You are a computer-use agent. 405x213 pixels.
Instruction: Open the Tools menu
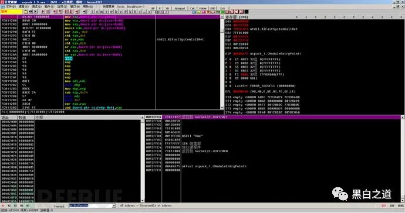[x=121, y=6]
